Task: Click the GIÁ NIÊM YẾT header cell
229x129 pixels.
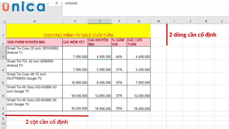Action: (75, 42)
